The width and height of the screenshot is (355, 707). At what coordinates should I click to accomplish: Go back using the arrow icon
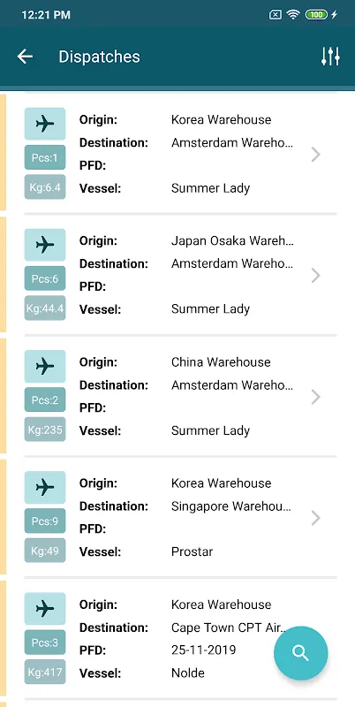[25, 57]
